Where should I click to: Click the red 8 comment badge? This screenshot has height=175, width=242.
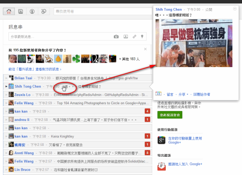[147, 153]
